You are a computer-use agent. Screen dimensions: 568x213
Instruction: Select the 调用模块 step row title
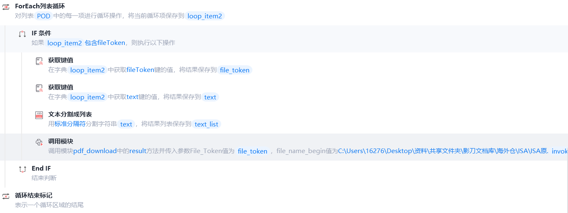[61, 141]
